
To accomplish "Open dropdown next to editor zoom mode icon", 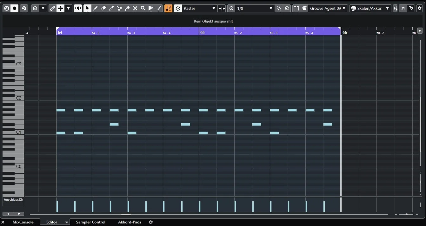I will (43, 8).
